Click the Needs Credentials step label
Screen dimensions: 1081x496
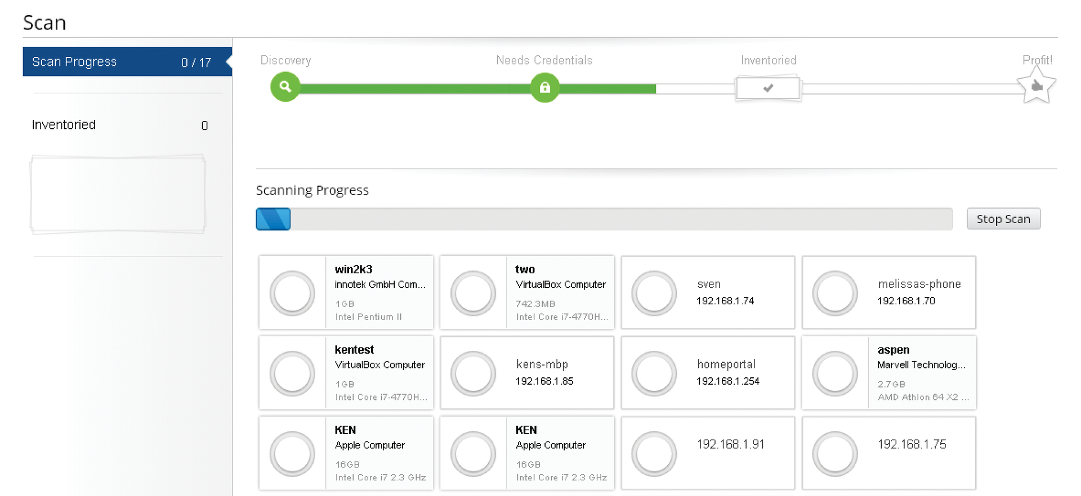click(544, 60)
